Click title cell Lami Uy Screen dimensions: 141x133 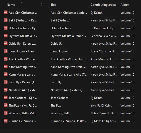(56, 82)
